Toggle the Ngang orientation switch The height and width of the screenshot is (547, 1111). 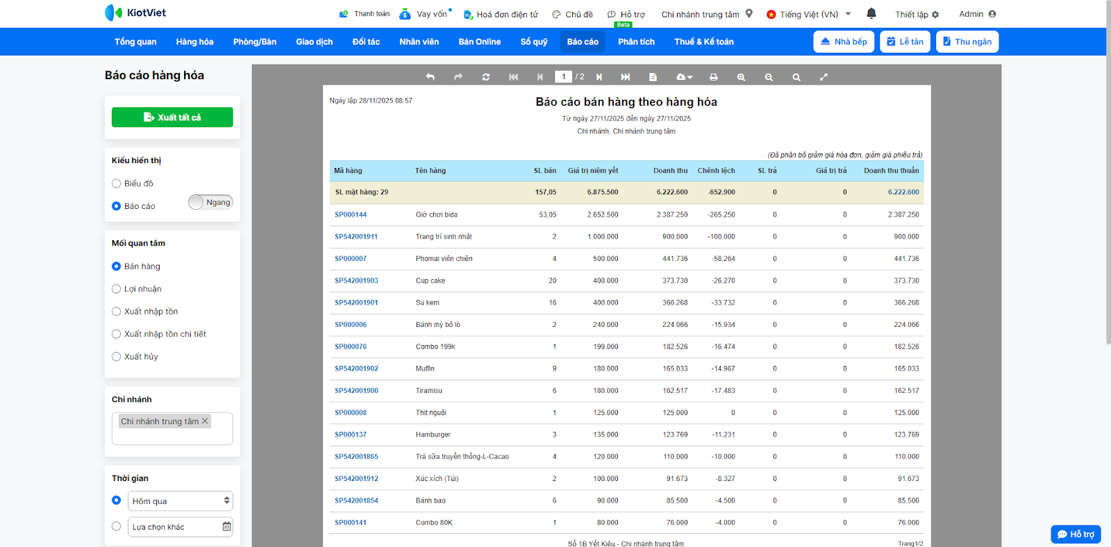tap(210, 202)
